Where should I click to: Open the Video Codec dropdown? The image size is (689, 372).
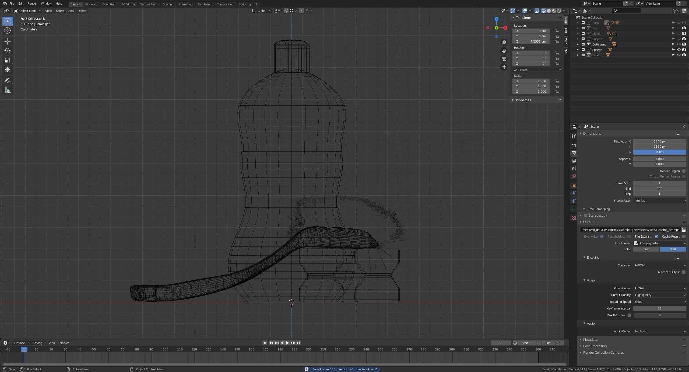point(660,288)
